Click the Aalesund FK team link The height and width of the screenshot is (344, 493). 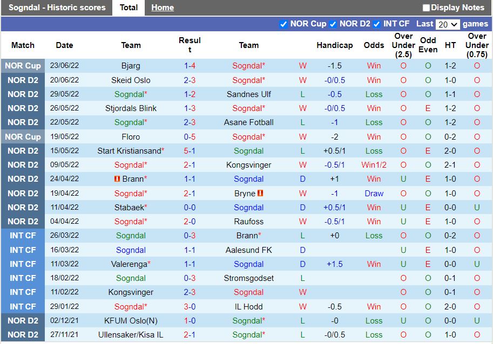click(x=248, y=250)
